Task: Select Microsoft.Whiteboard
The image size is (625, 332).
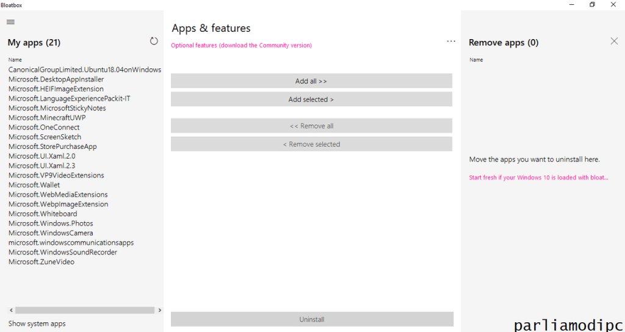Action: pos(43,214)
